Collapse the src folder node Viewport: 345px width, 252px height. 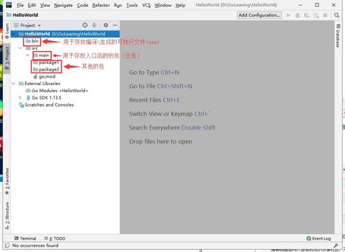pos(21,48)
